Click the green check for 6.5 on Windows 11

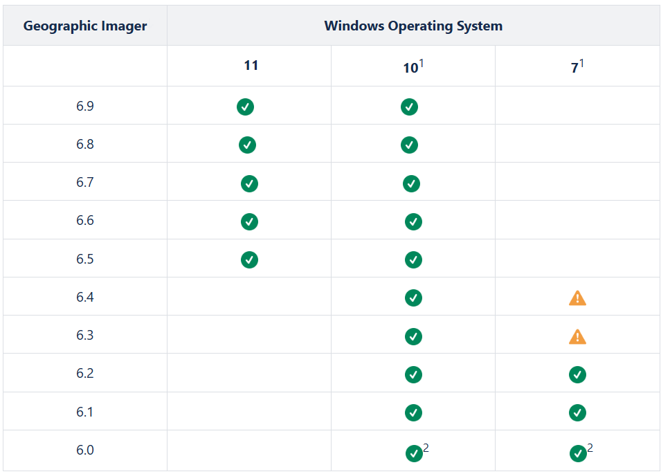(250, 260)
